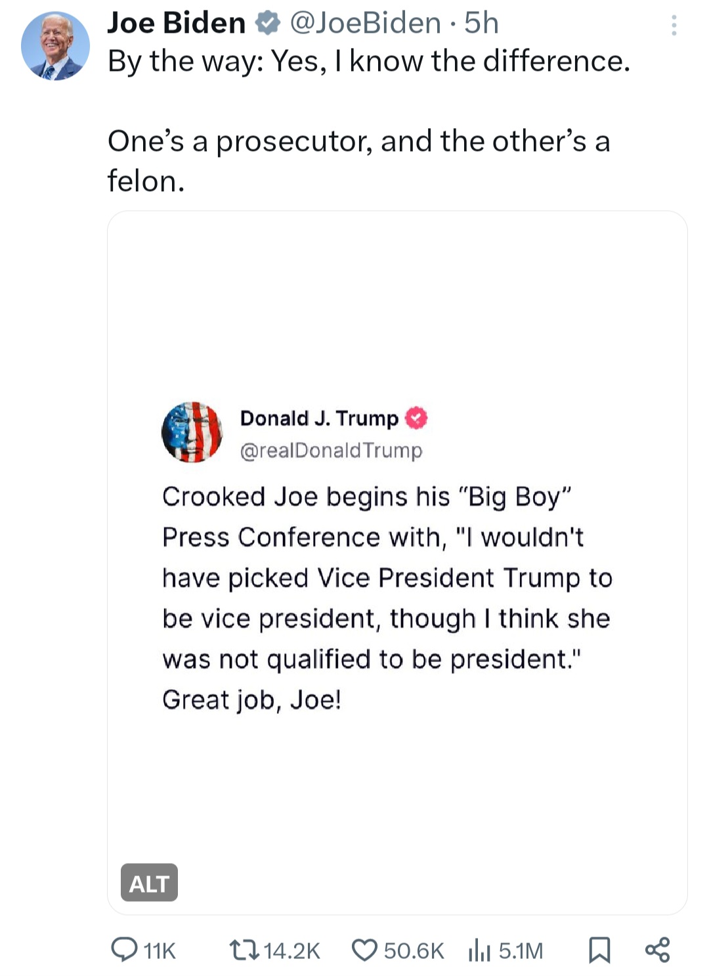
Task: Like the post with the heart icon
Action: pos(364,950)
